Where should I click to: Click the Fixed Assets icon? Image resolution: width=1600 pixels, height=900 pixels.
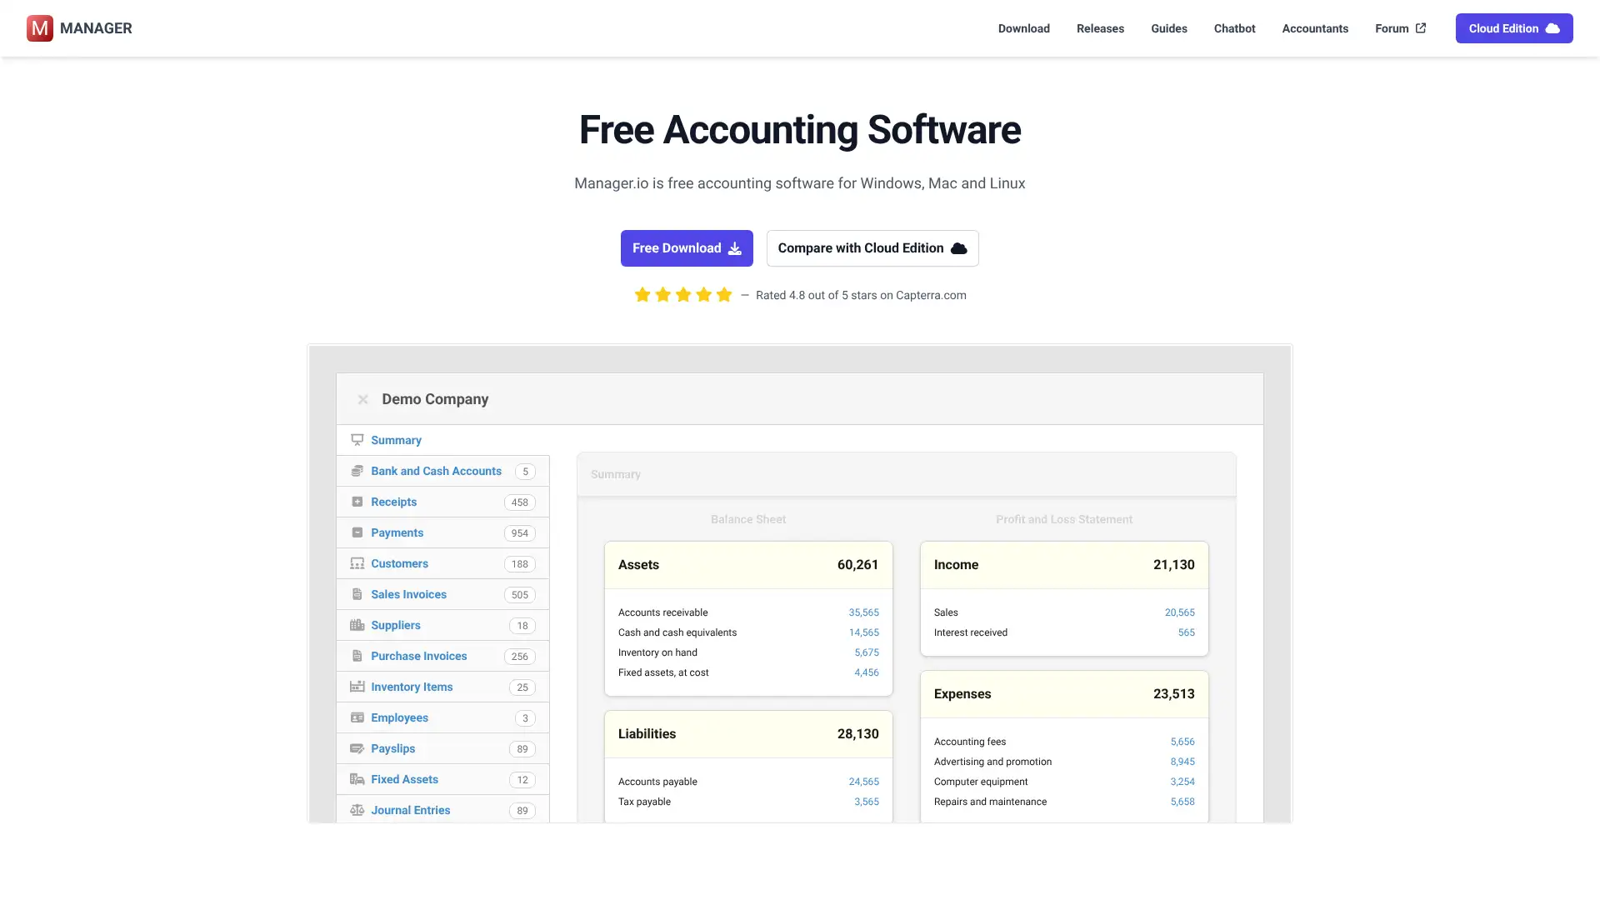point(357,779)
